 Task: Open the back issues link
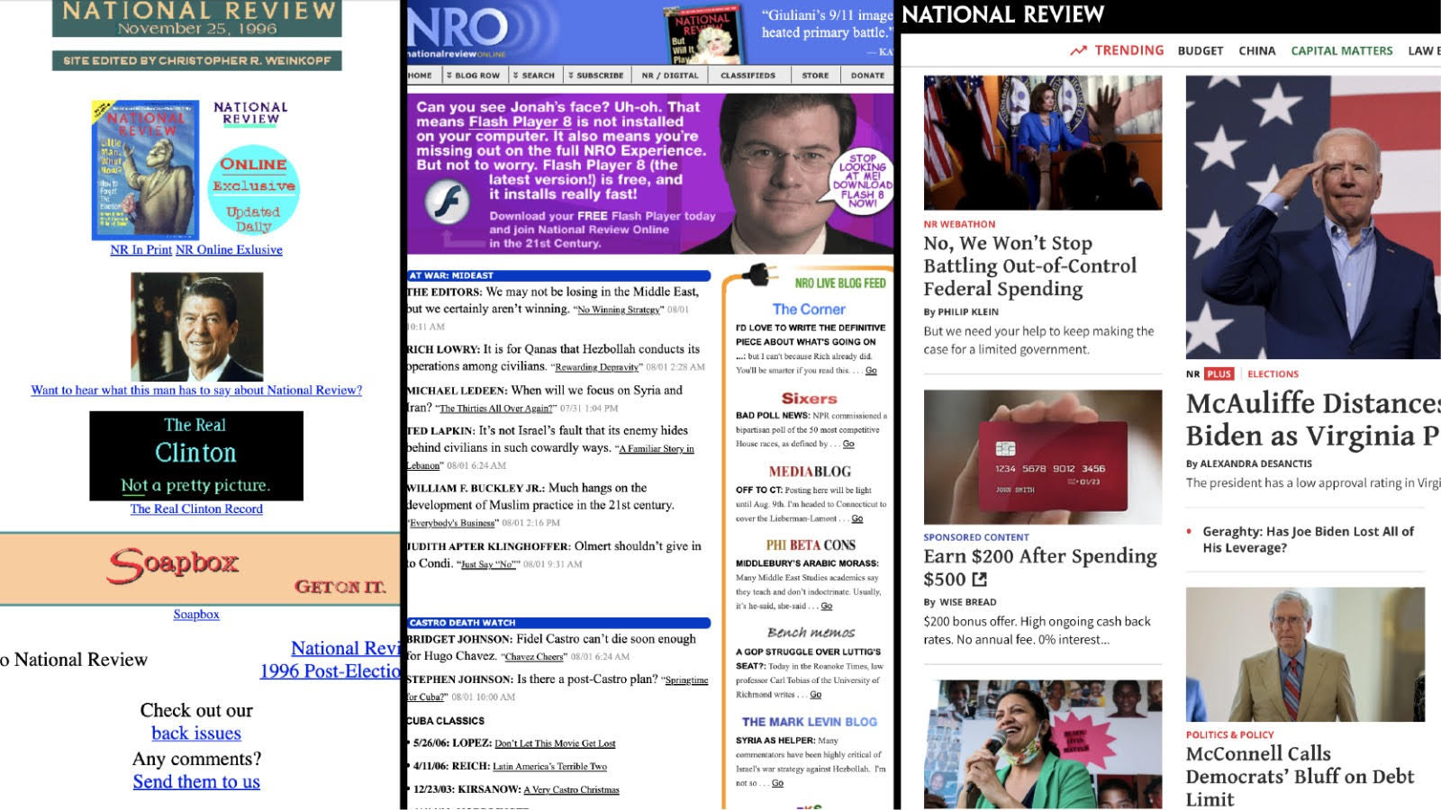[x=196, y=733]
